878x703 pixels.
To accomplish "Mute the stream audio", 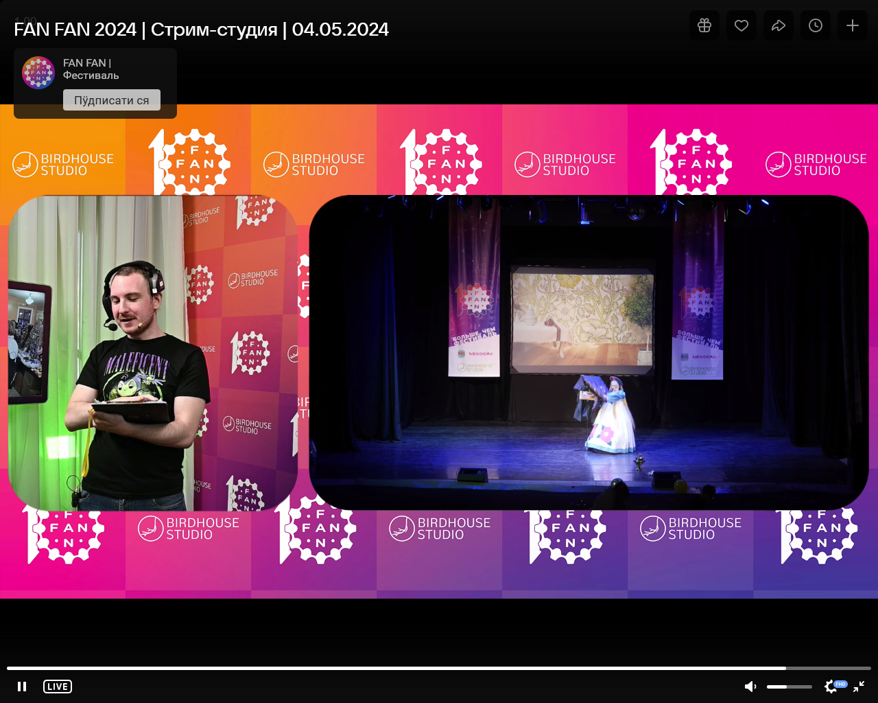I will tap(750, 687).
